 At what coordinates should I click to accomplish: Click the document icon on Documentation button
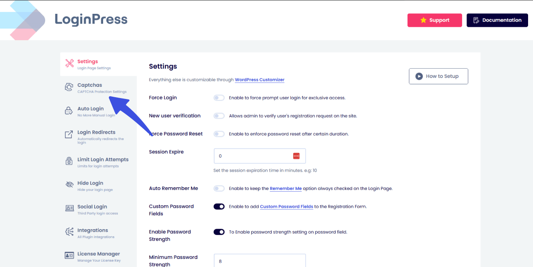(x=476, y=21)
